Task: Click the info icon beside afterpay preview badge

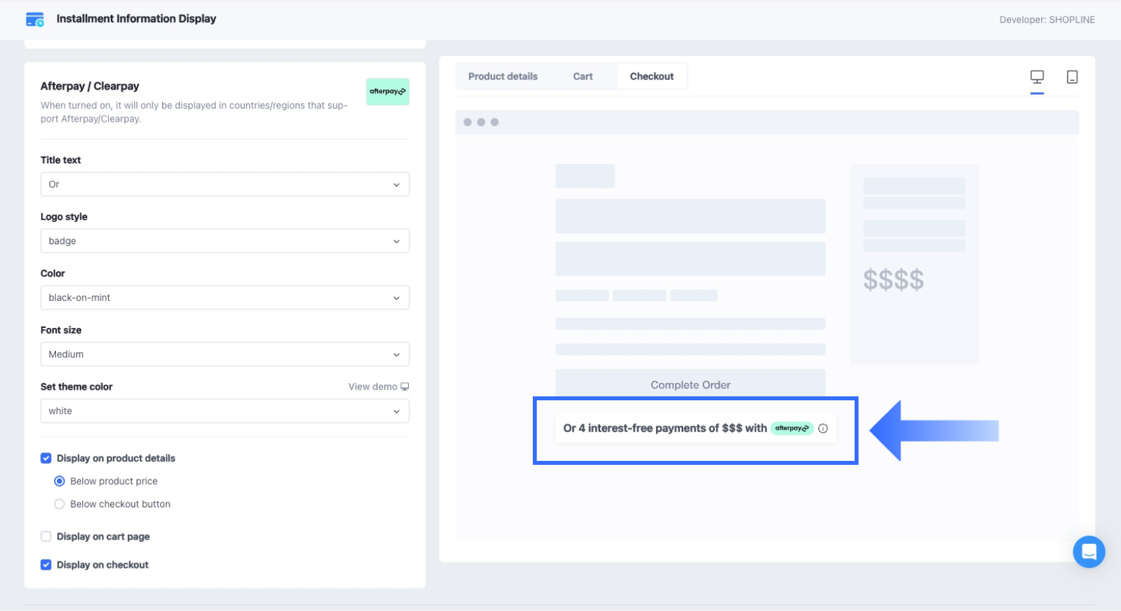Action: point(823,429)
